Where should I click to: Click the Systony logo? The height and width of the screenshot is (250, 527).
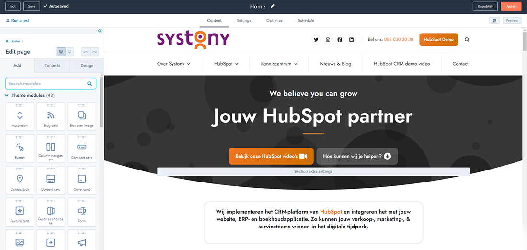[x=194, y=40]
